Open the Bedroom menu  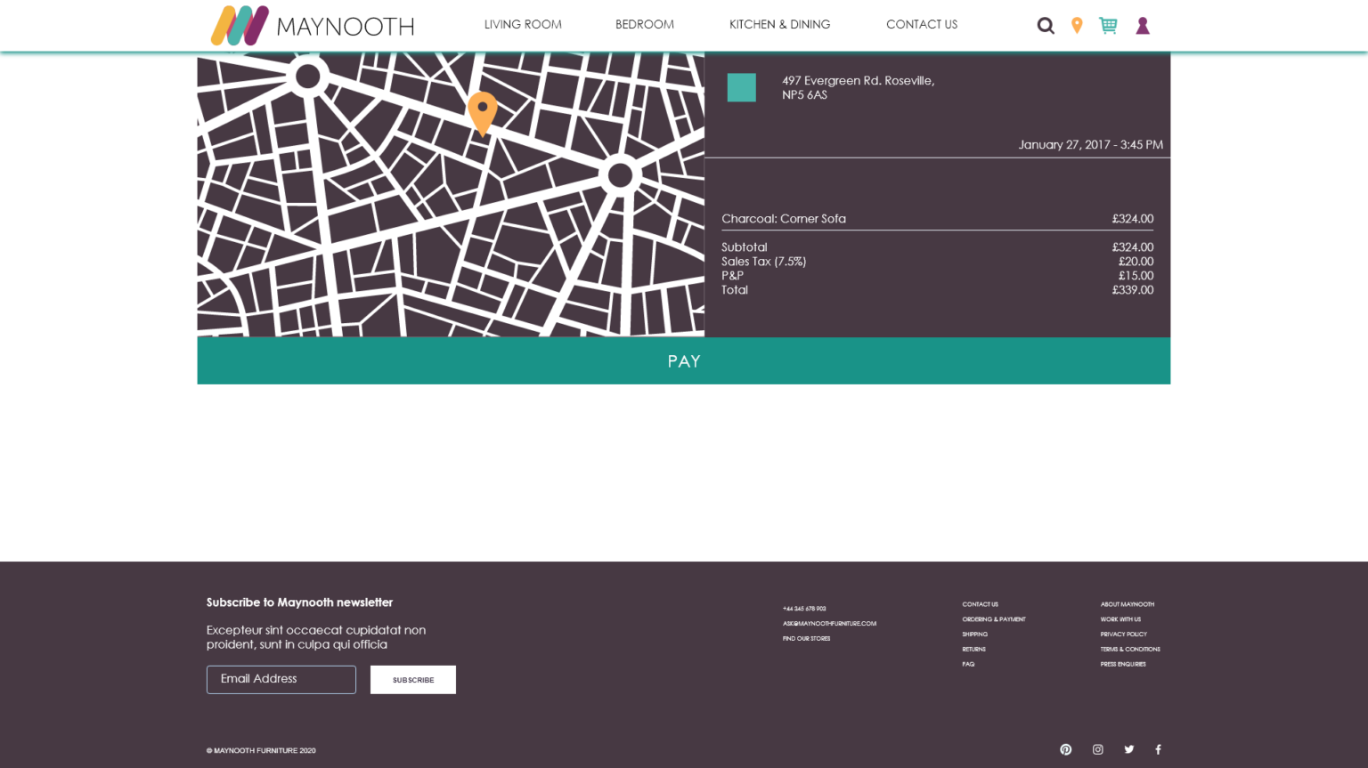click(x=645, y=24)
